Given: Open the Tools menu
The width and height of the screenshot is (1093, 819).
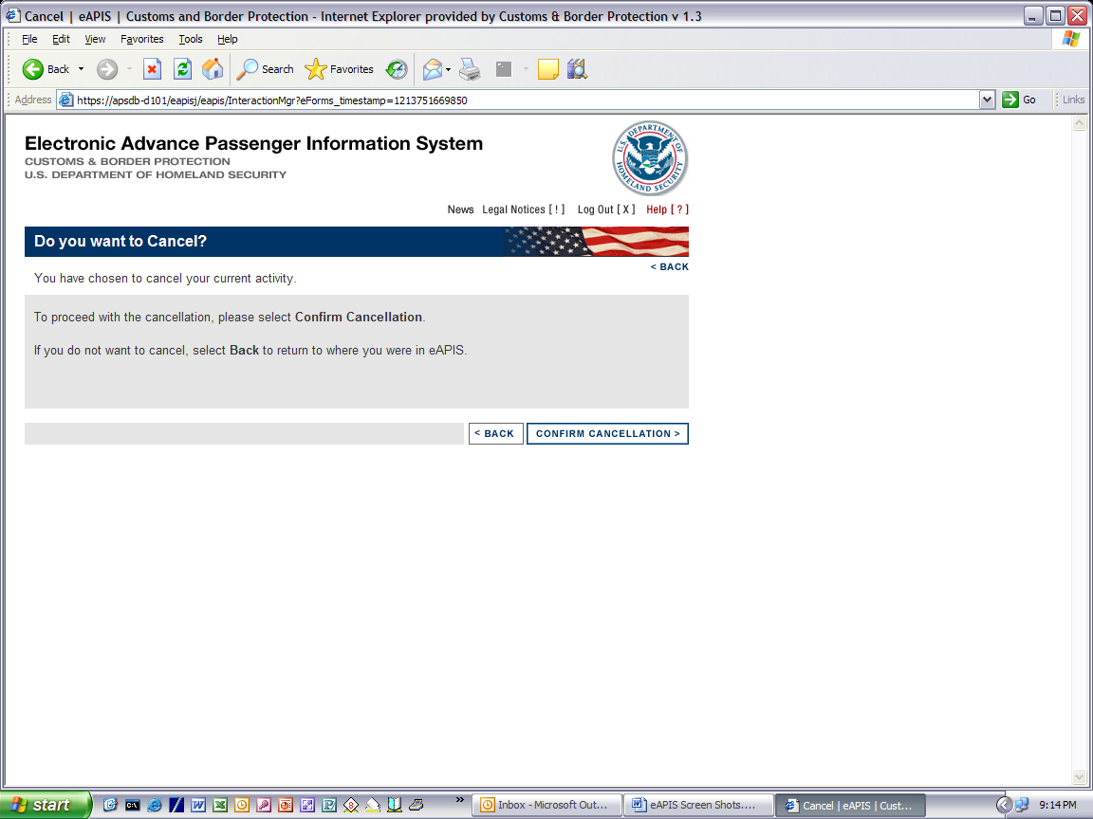Looking at the screenshot, I should [x=191, y=39].
